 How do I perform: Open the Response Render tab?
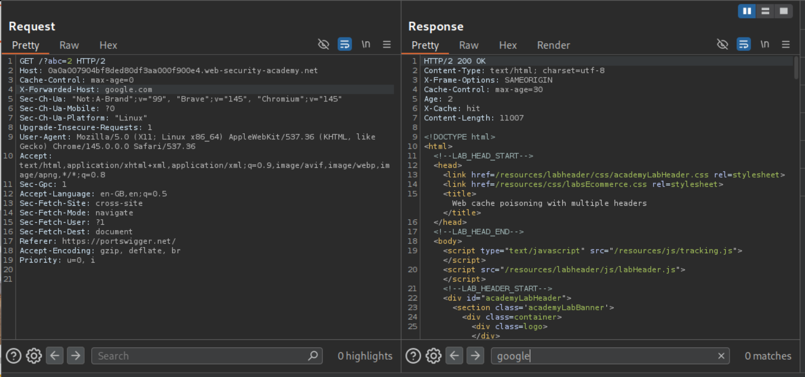(553, 45)
